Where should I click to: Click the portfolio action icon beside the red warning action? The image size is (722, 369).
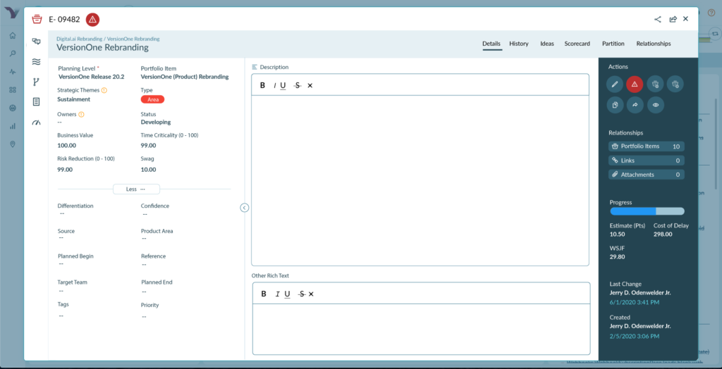(x=655, y=84)
